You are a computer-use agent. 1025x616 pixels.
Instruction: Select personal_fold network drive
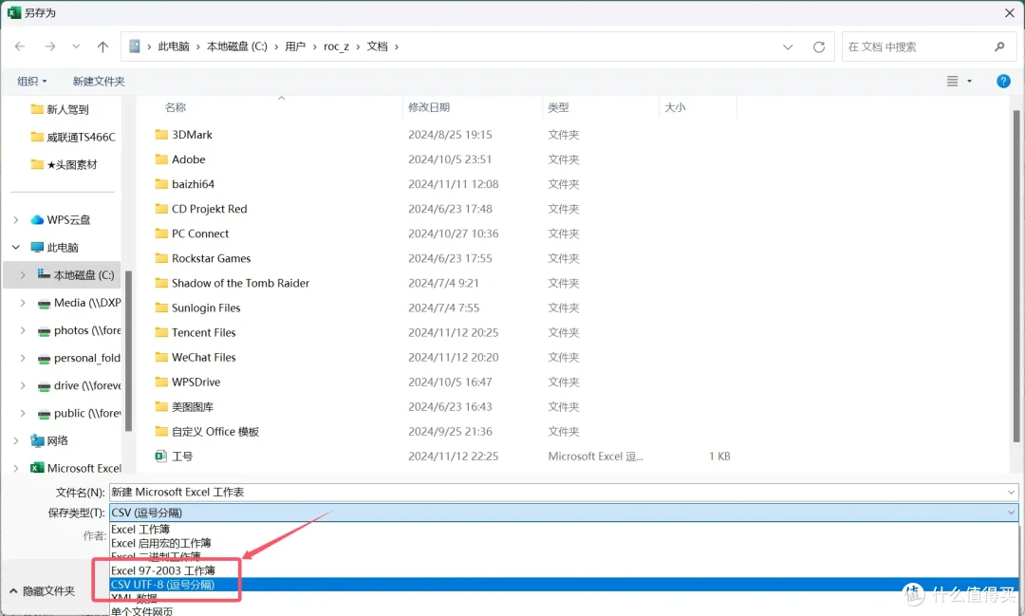(x=79, y=358)
